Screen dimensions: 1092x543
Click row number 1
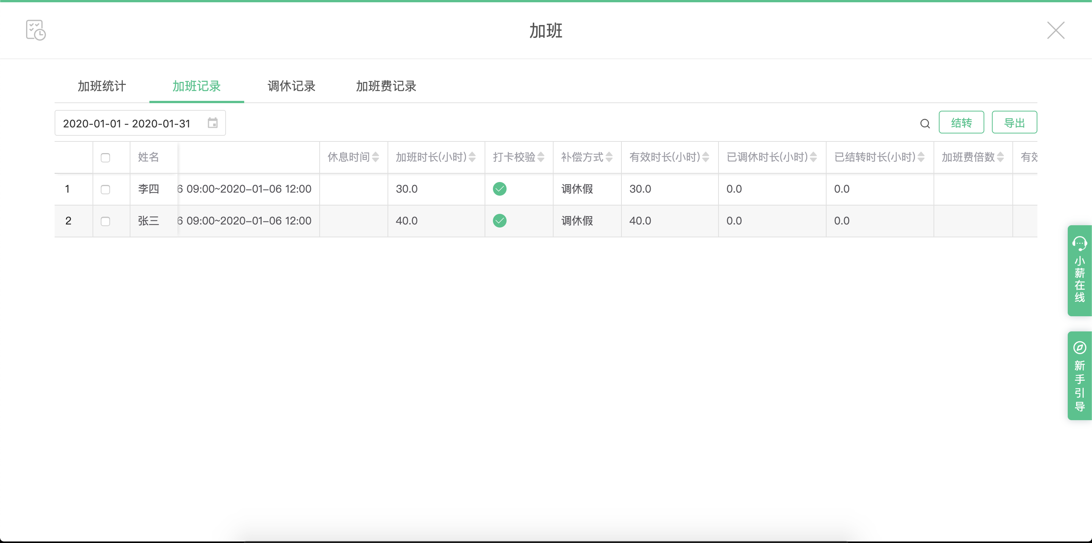click(67, 188)
